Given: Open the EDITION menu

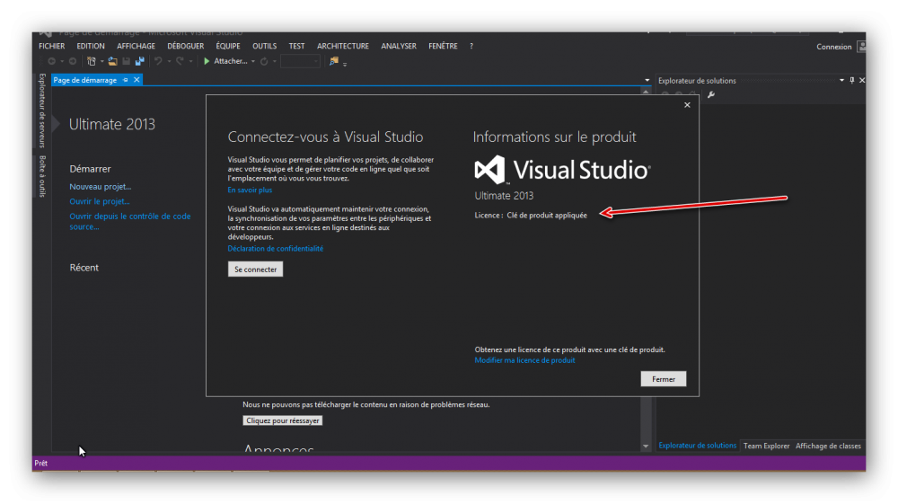Looking at the screenshot, I should tap(91, 46).
